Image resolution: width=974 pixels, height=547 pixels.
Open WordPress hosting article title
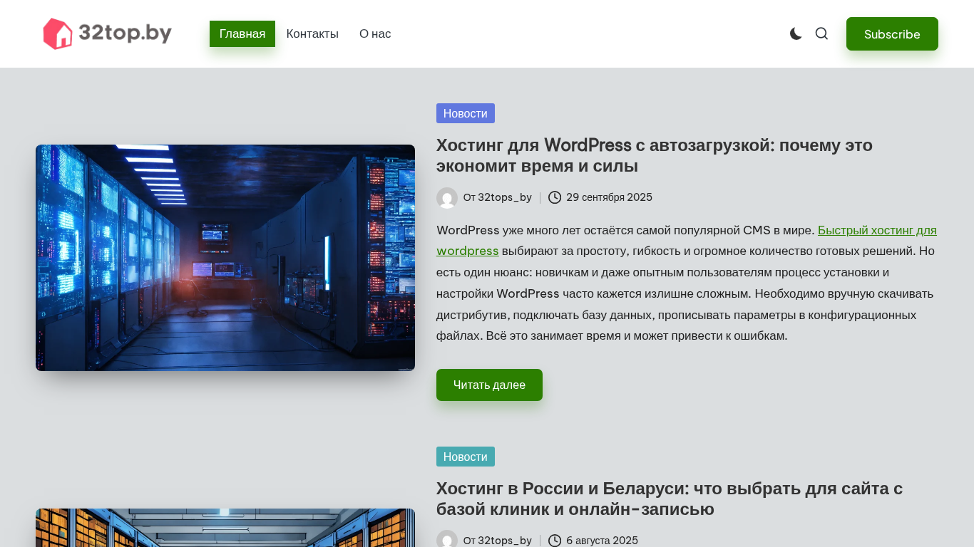(x=654, y=155)
